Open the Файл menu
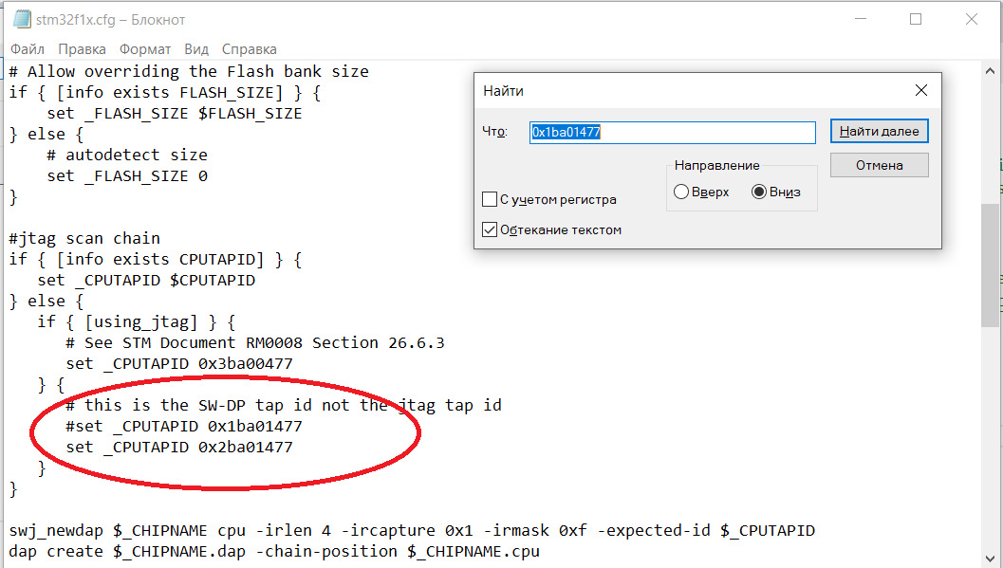 [28, 49]
